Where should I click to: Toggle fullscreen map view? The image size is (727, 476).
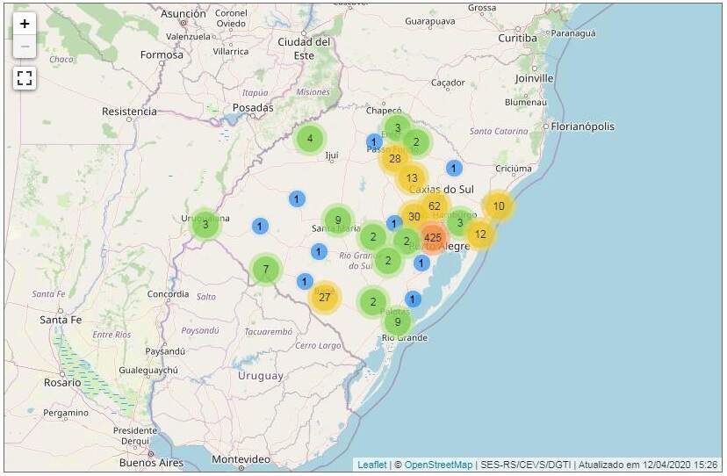click(x=25, y=78)
